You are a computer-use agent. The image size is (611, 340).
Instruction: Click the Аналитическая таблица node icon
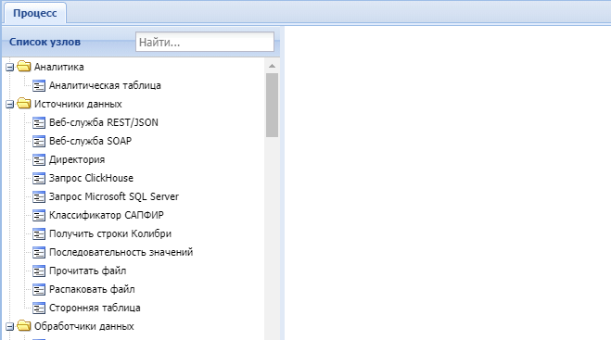point(39,85)
